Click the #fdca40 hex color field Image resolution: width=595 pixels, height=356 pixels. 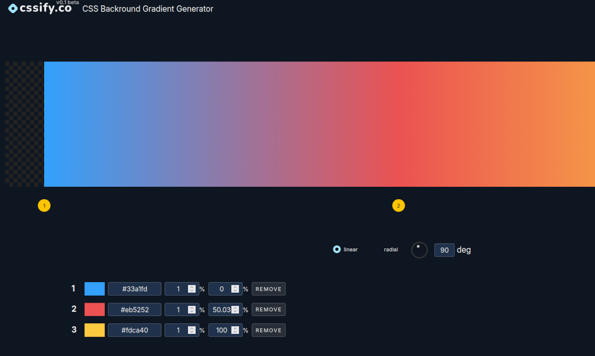(134, 330)
